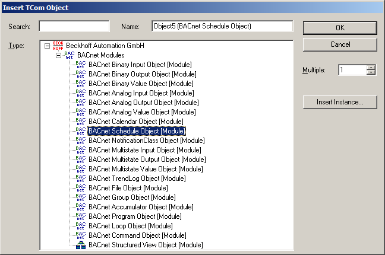Click the Multiple number field
The width and height of the screenshot is (385, 255).
click(x=352, y=70)
